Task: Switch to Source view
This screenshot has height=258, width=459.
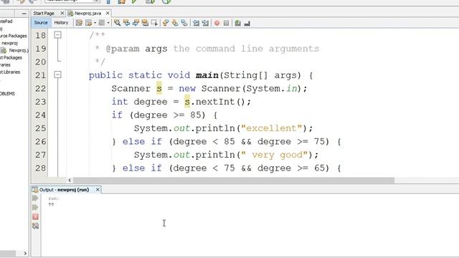Action: [x=41, y=22]
